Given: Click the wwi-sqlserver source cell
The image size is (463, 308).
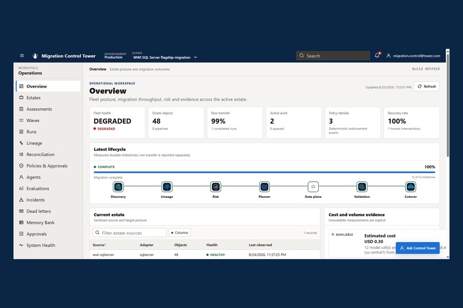Looking at the screenshot, I should tap(103, 255).
